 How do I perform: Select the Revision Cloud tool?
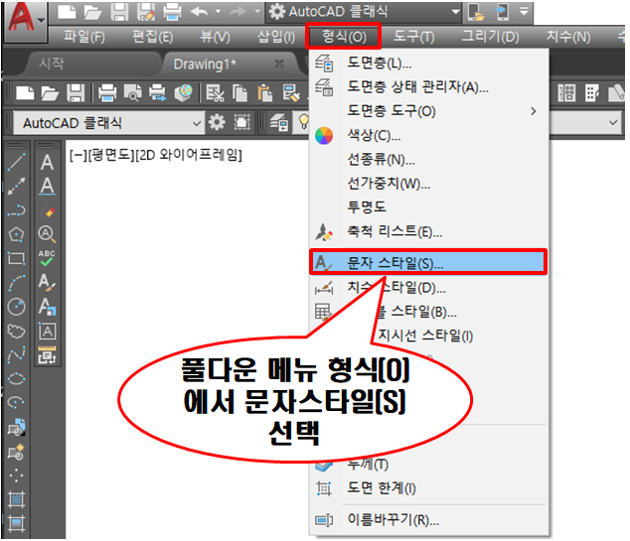coord(16,331)
